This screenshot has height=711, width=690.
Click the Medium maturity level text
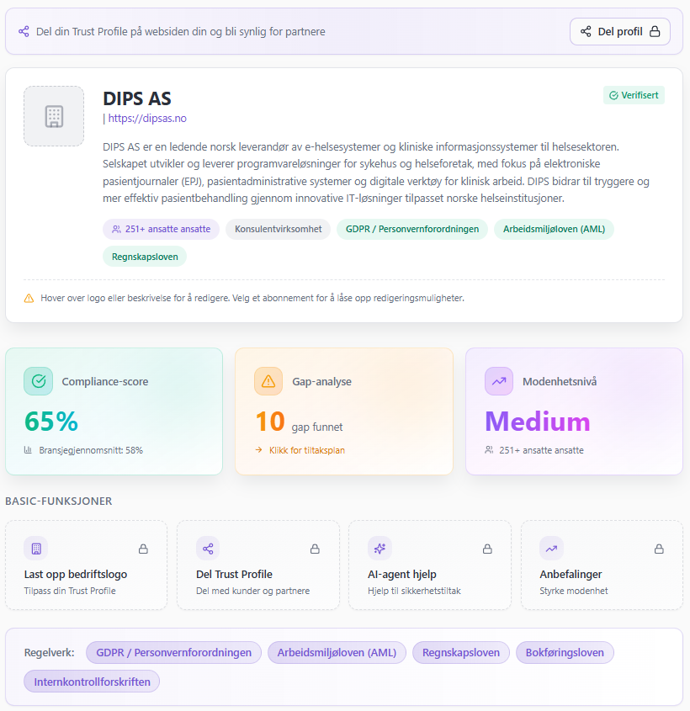[538, 422]
